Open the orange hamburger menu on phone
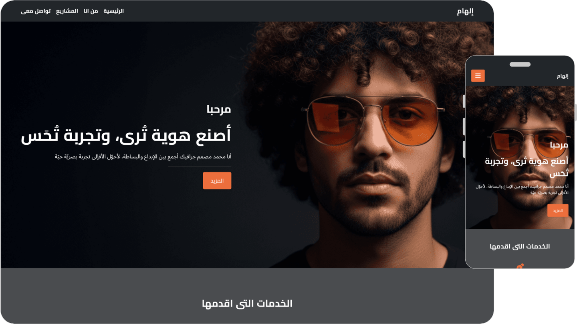 point(478,76)
